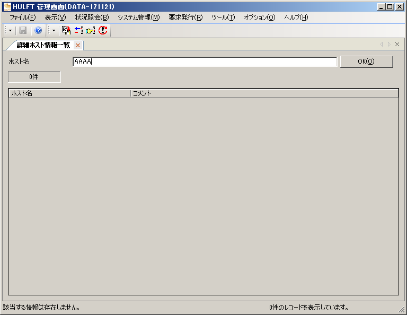Close the HULFT management window
The width and height of the screenshot is (407, 315).
tap(399, 7)
